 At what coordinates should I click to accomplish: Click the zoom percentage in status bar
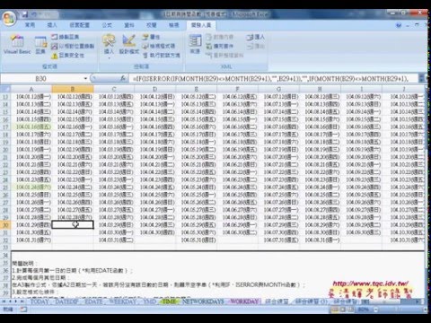[364, 310]
